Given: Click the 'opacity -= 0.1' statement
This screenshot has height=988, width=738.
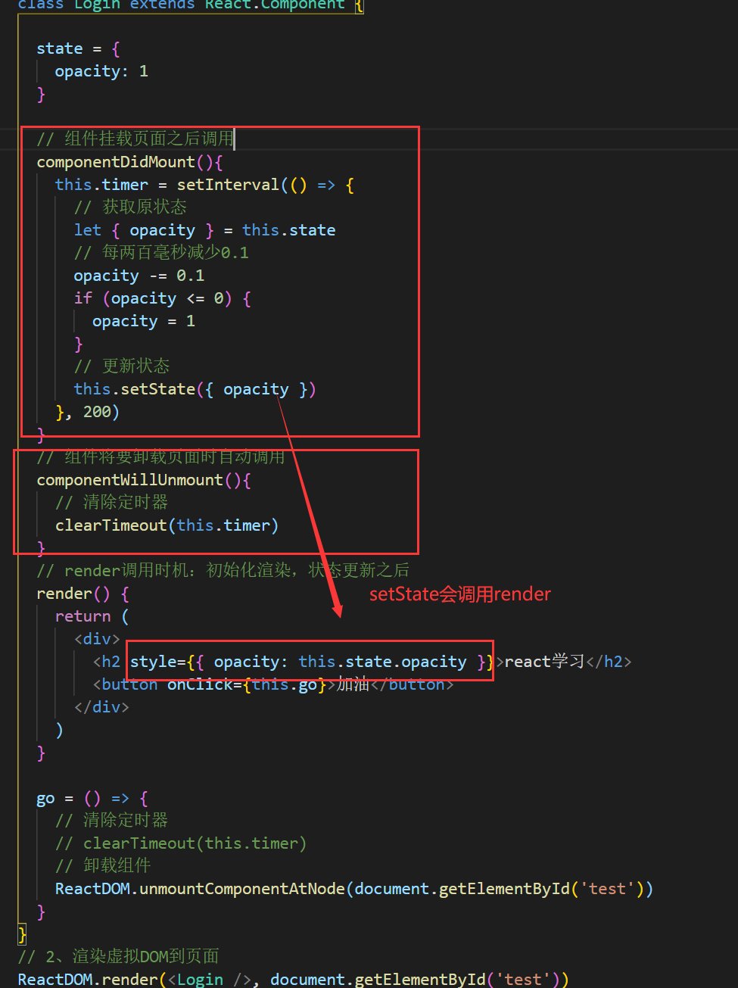Looking at the screenshot, I should pos(139,276).
